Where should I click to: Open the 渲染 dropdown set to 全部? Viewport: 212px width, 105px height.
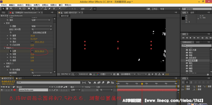tap(40, 20)
